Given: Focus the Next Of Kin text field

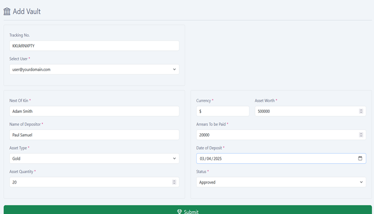Looking at the screenshot, I should pos(94,111).
